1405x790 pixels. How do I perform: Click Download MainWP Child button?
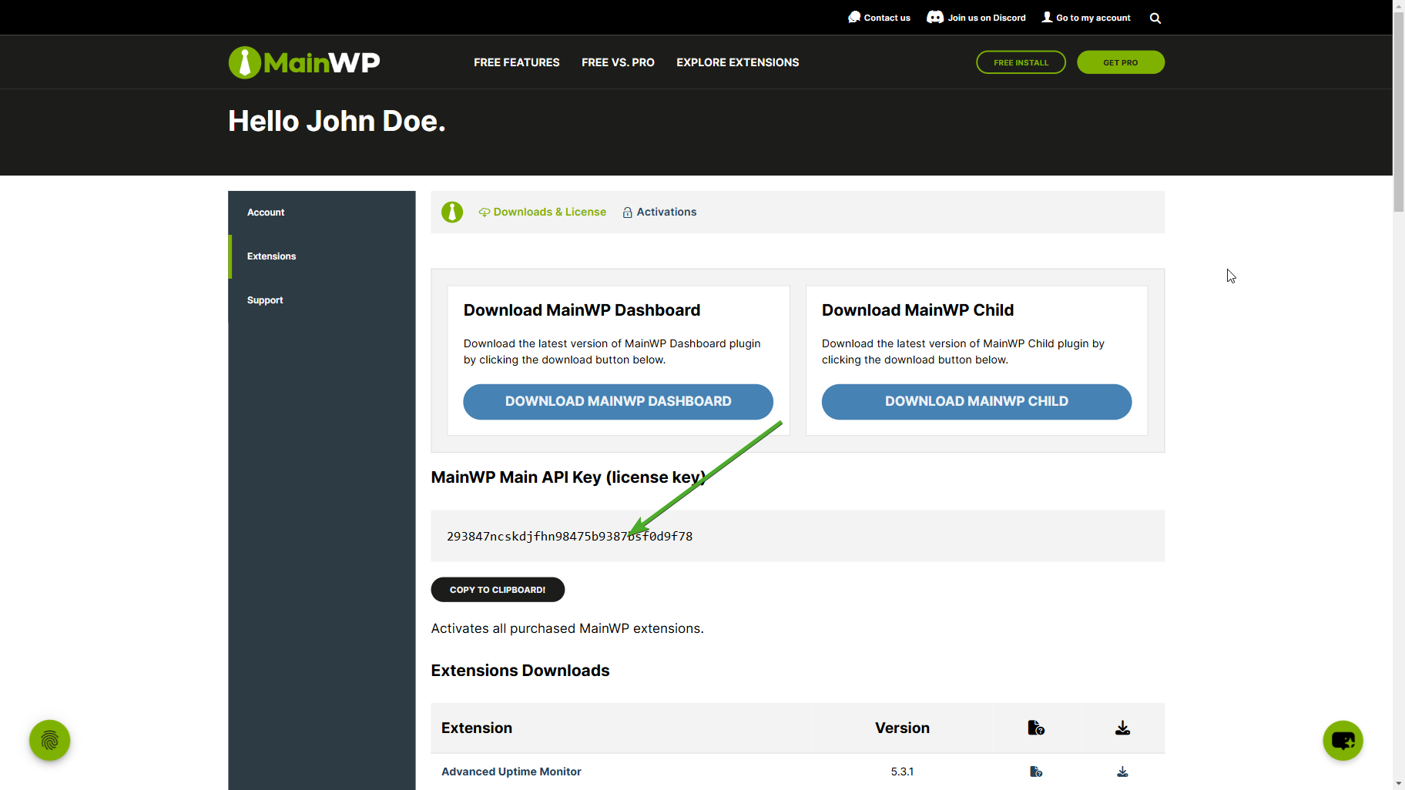point(977,401)
